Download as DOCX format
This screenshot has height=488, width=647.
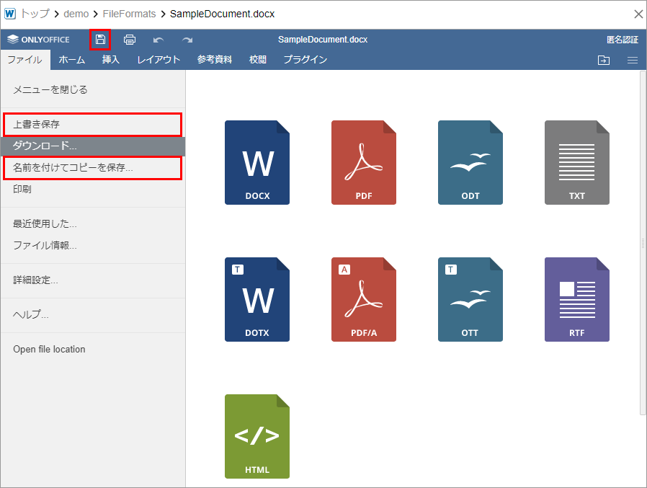(257, 162)
